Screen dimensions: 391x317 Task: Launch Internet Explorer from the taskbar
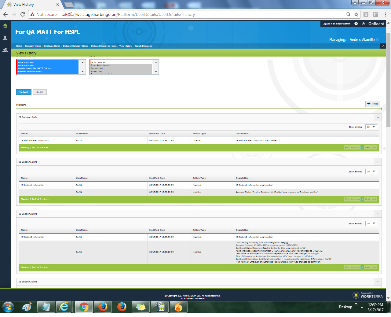64,307
